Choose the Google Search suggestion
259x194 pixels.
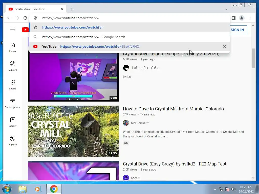[129, 37]
